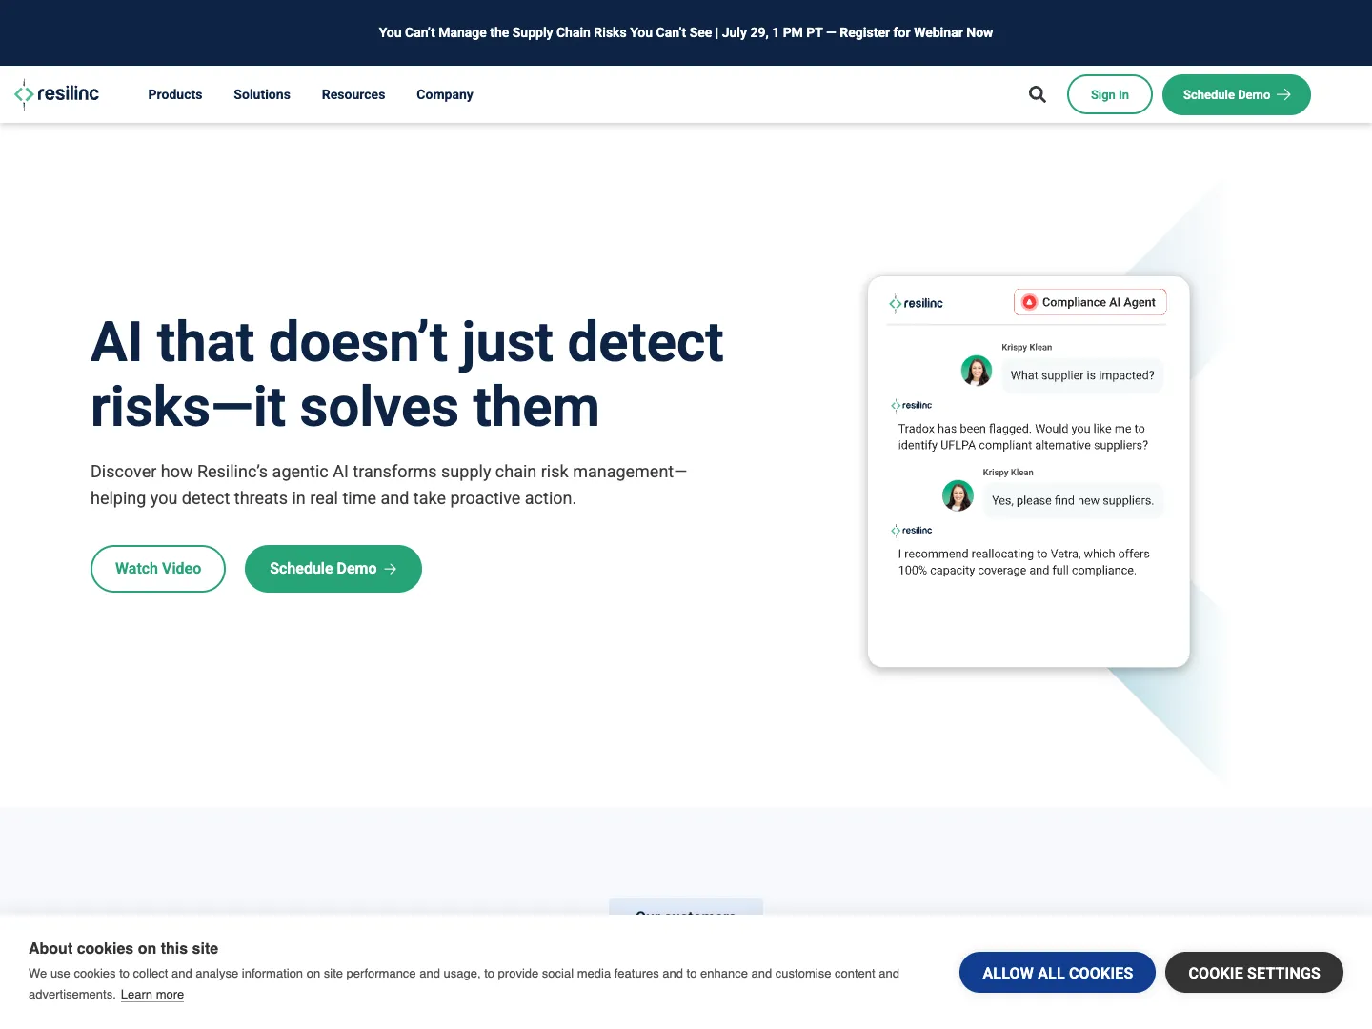Click the Watch Video button
This screenshot has height=1029, width=1372.
click(x=158, y=569)
